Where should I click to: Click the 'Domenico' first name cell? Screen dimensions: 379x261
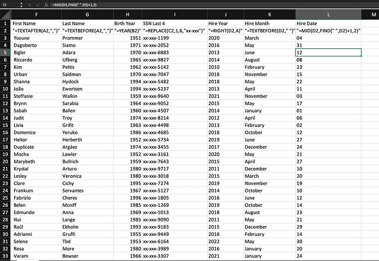36,133
